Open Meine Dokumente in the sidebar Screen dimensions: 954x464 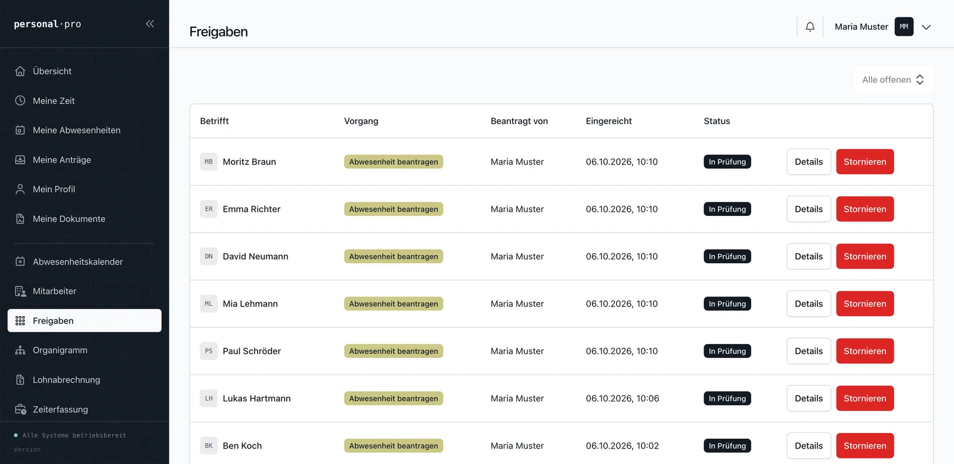point(85,219)
